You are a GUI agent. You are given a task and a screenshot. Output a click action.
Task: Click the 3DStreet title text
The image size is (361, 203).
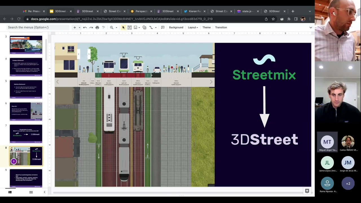(x=265, y=140)
